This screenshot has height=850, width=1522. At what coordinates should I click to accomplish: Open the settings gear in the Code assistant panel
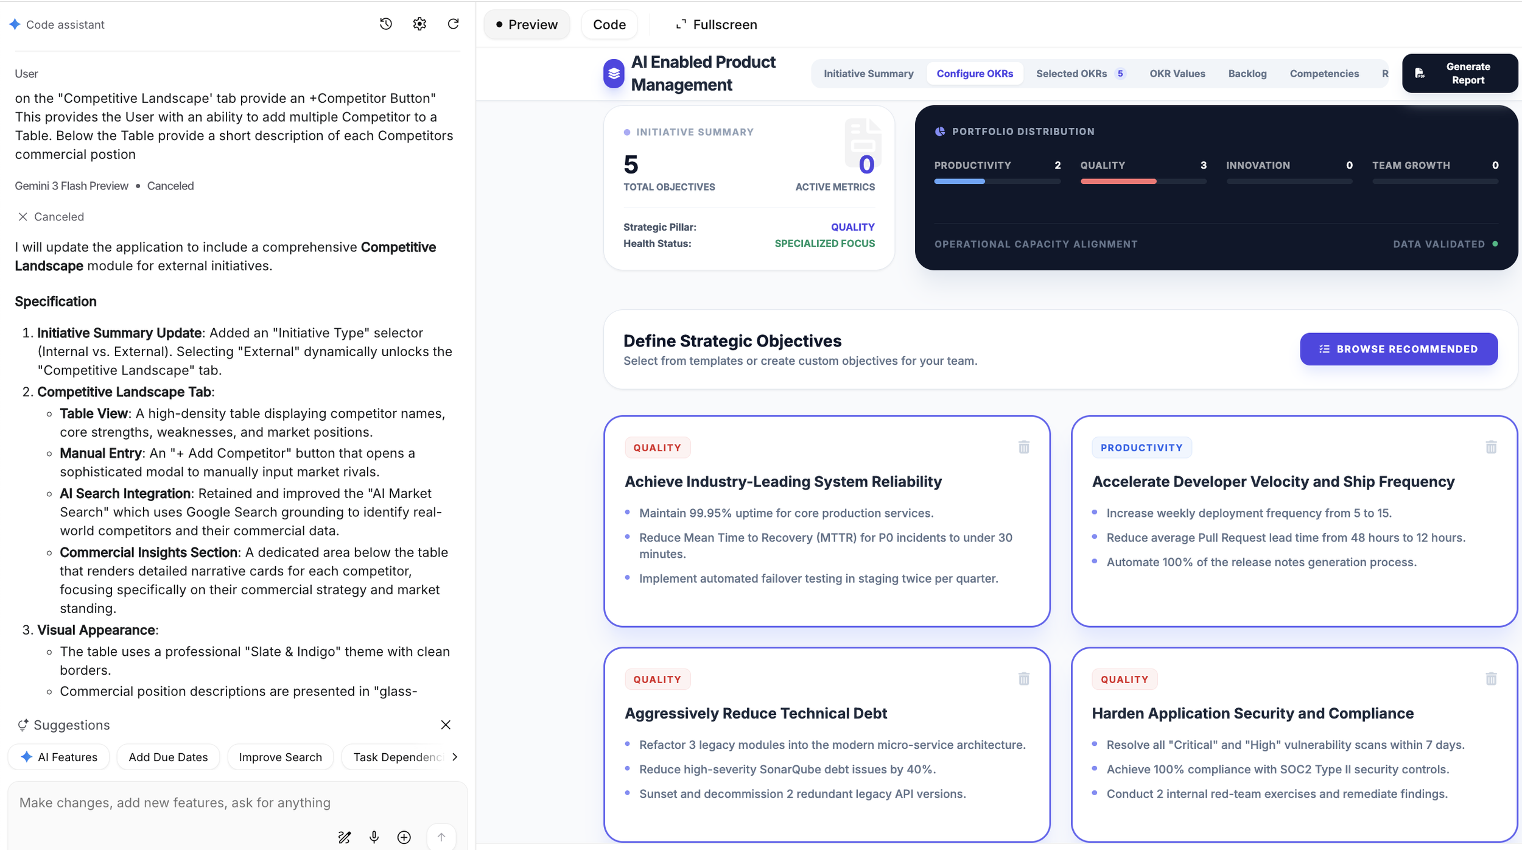tap(419, 24)
